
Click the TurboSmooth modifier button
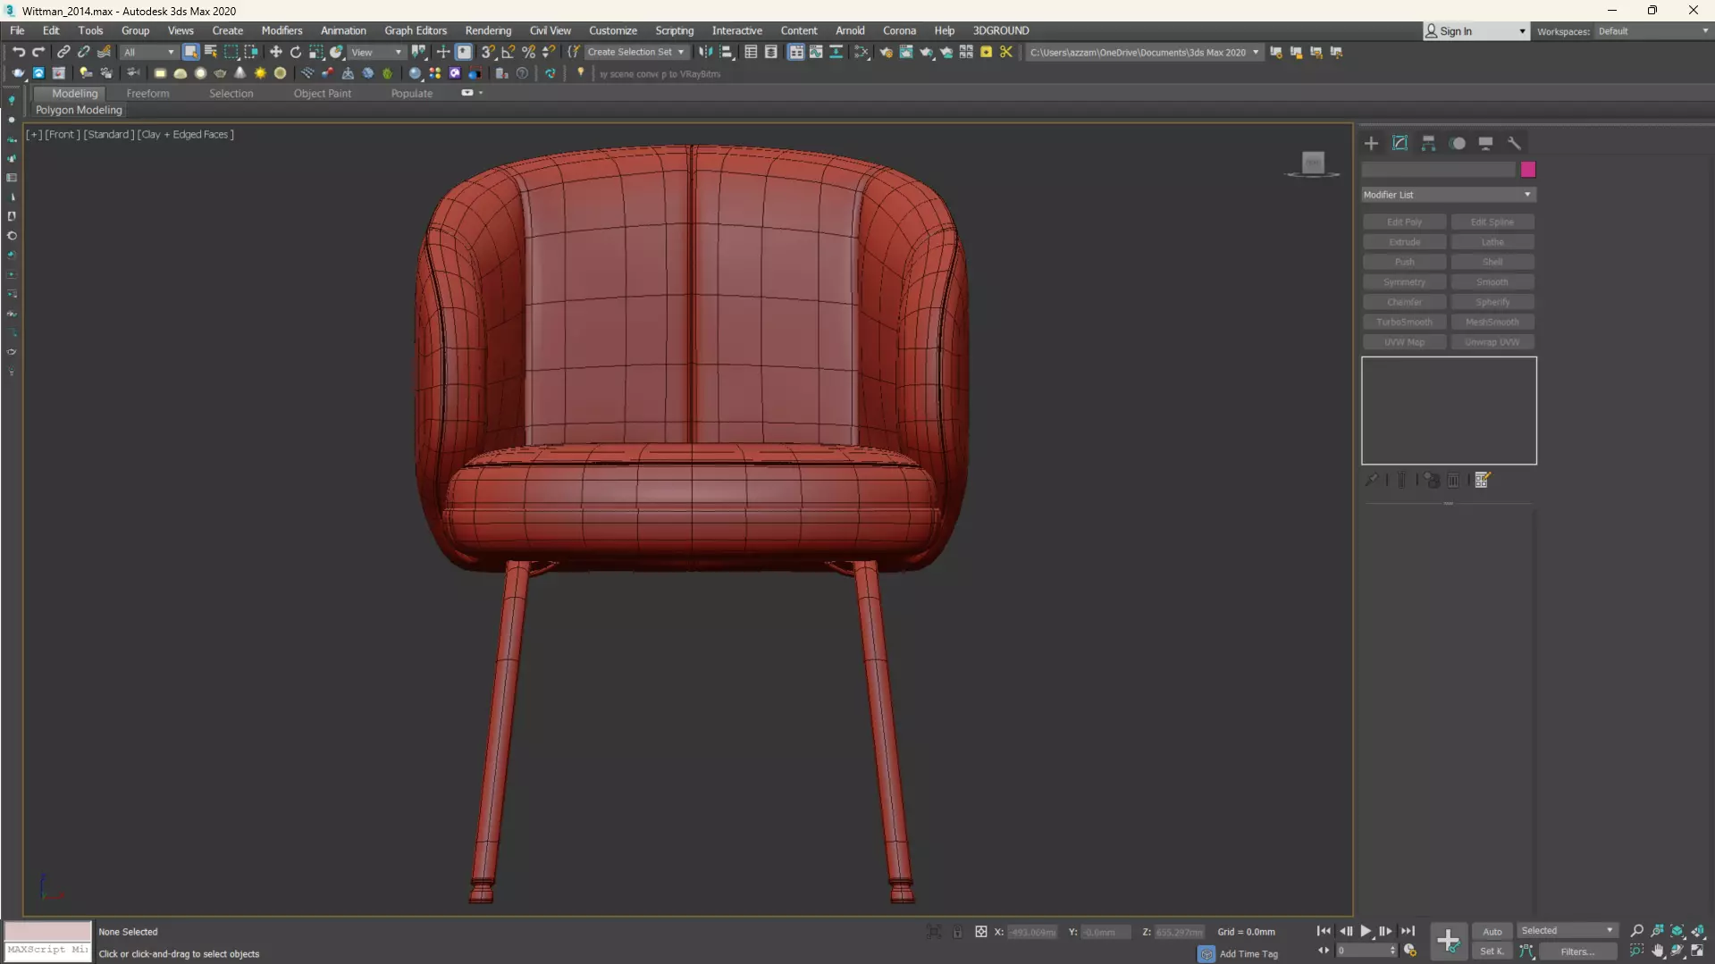coord(1404,322)
